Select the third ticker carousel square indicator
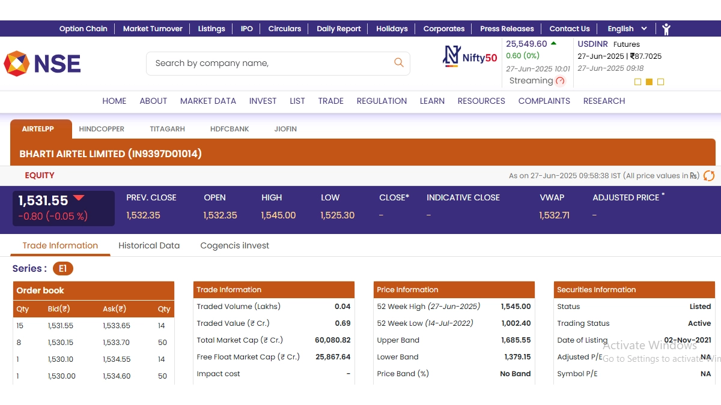Viewport: 721px width, 405px height. 660,82
